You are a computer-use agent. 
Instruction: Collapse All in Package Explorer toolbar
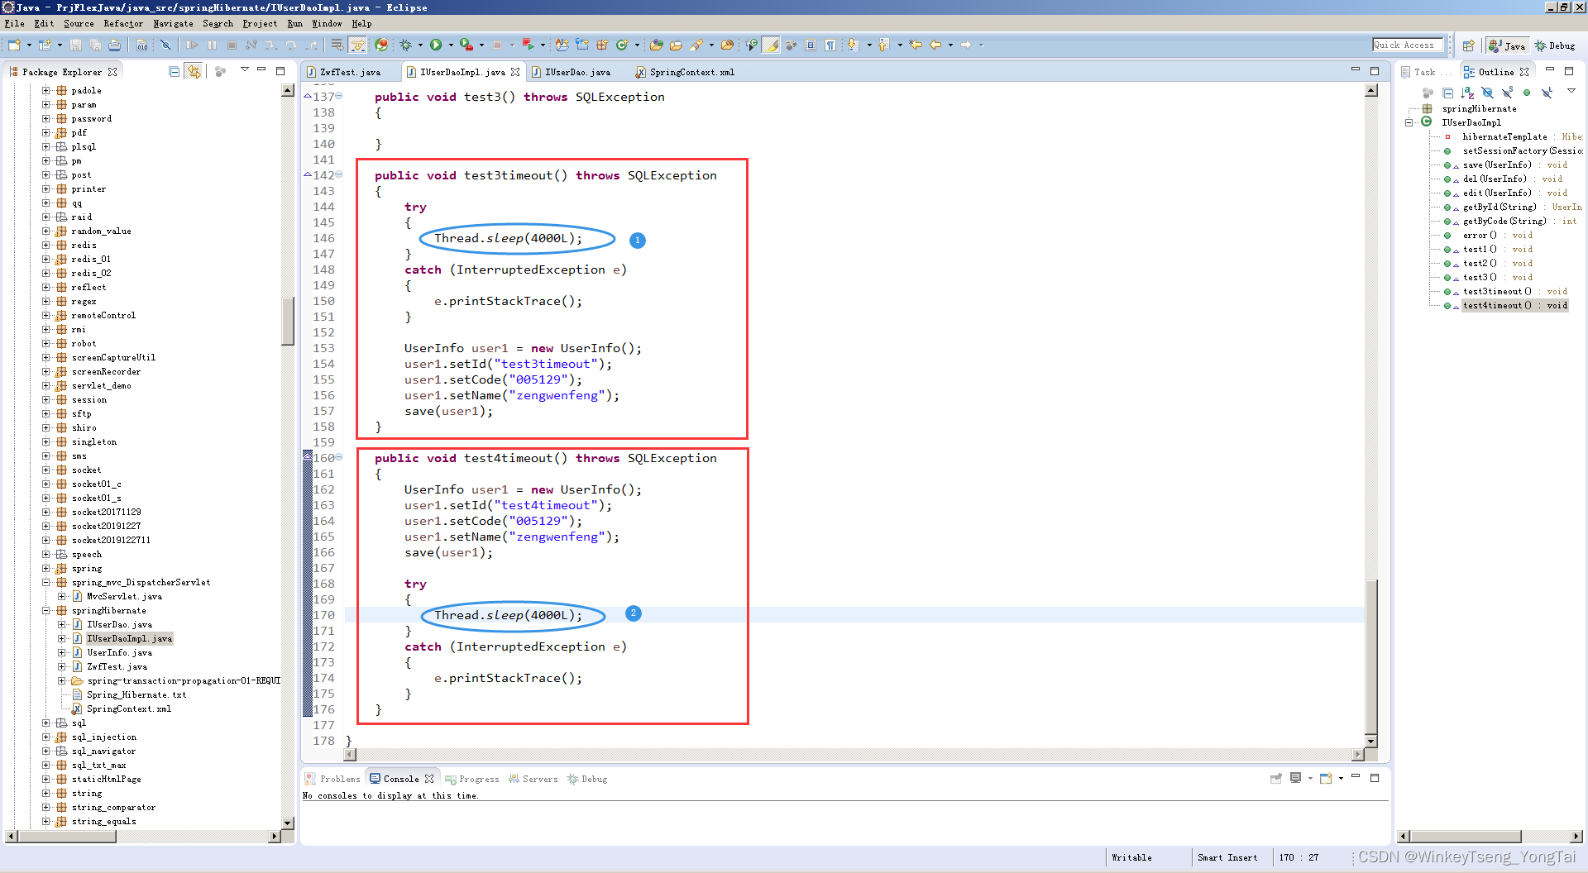(175, 71)
